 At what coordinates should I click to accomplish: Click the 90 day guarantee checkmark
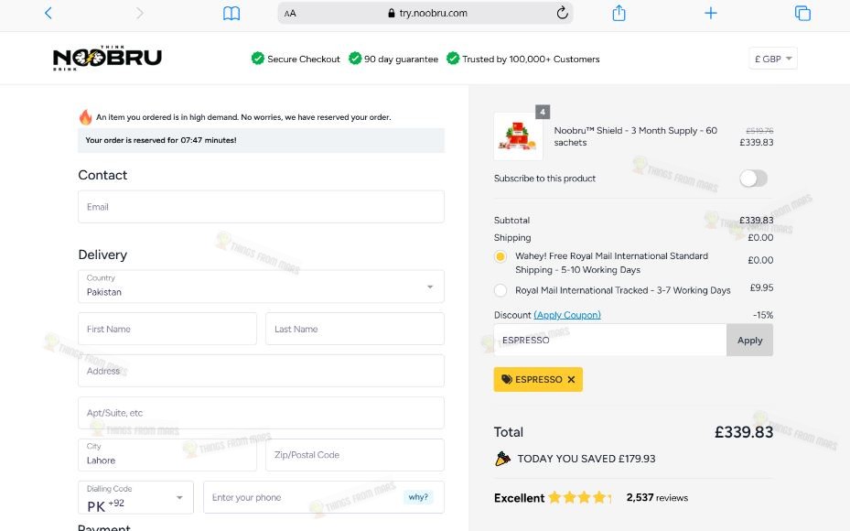point(355,58)
